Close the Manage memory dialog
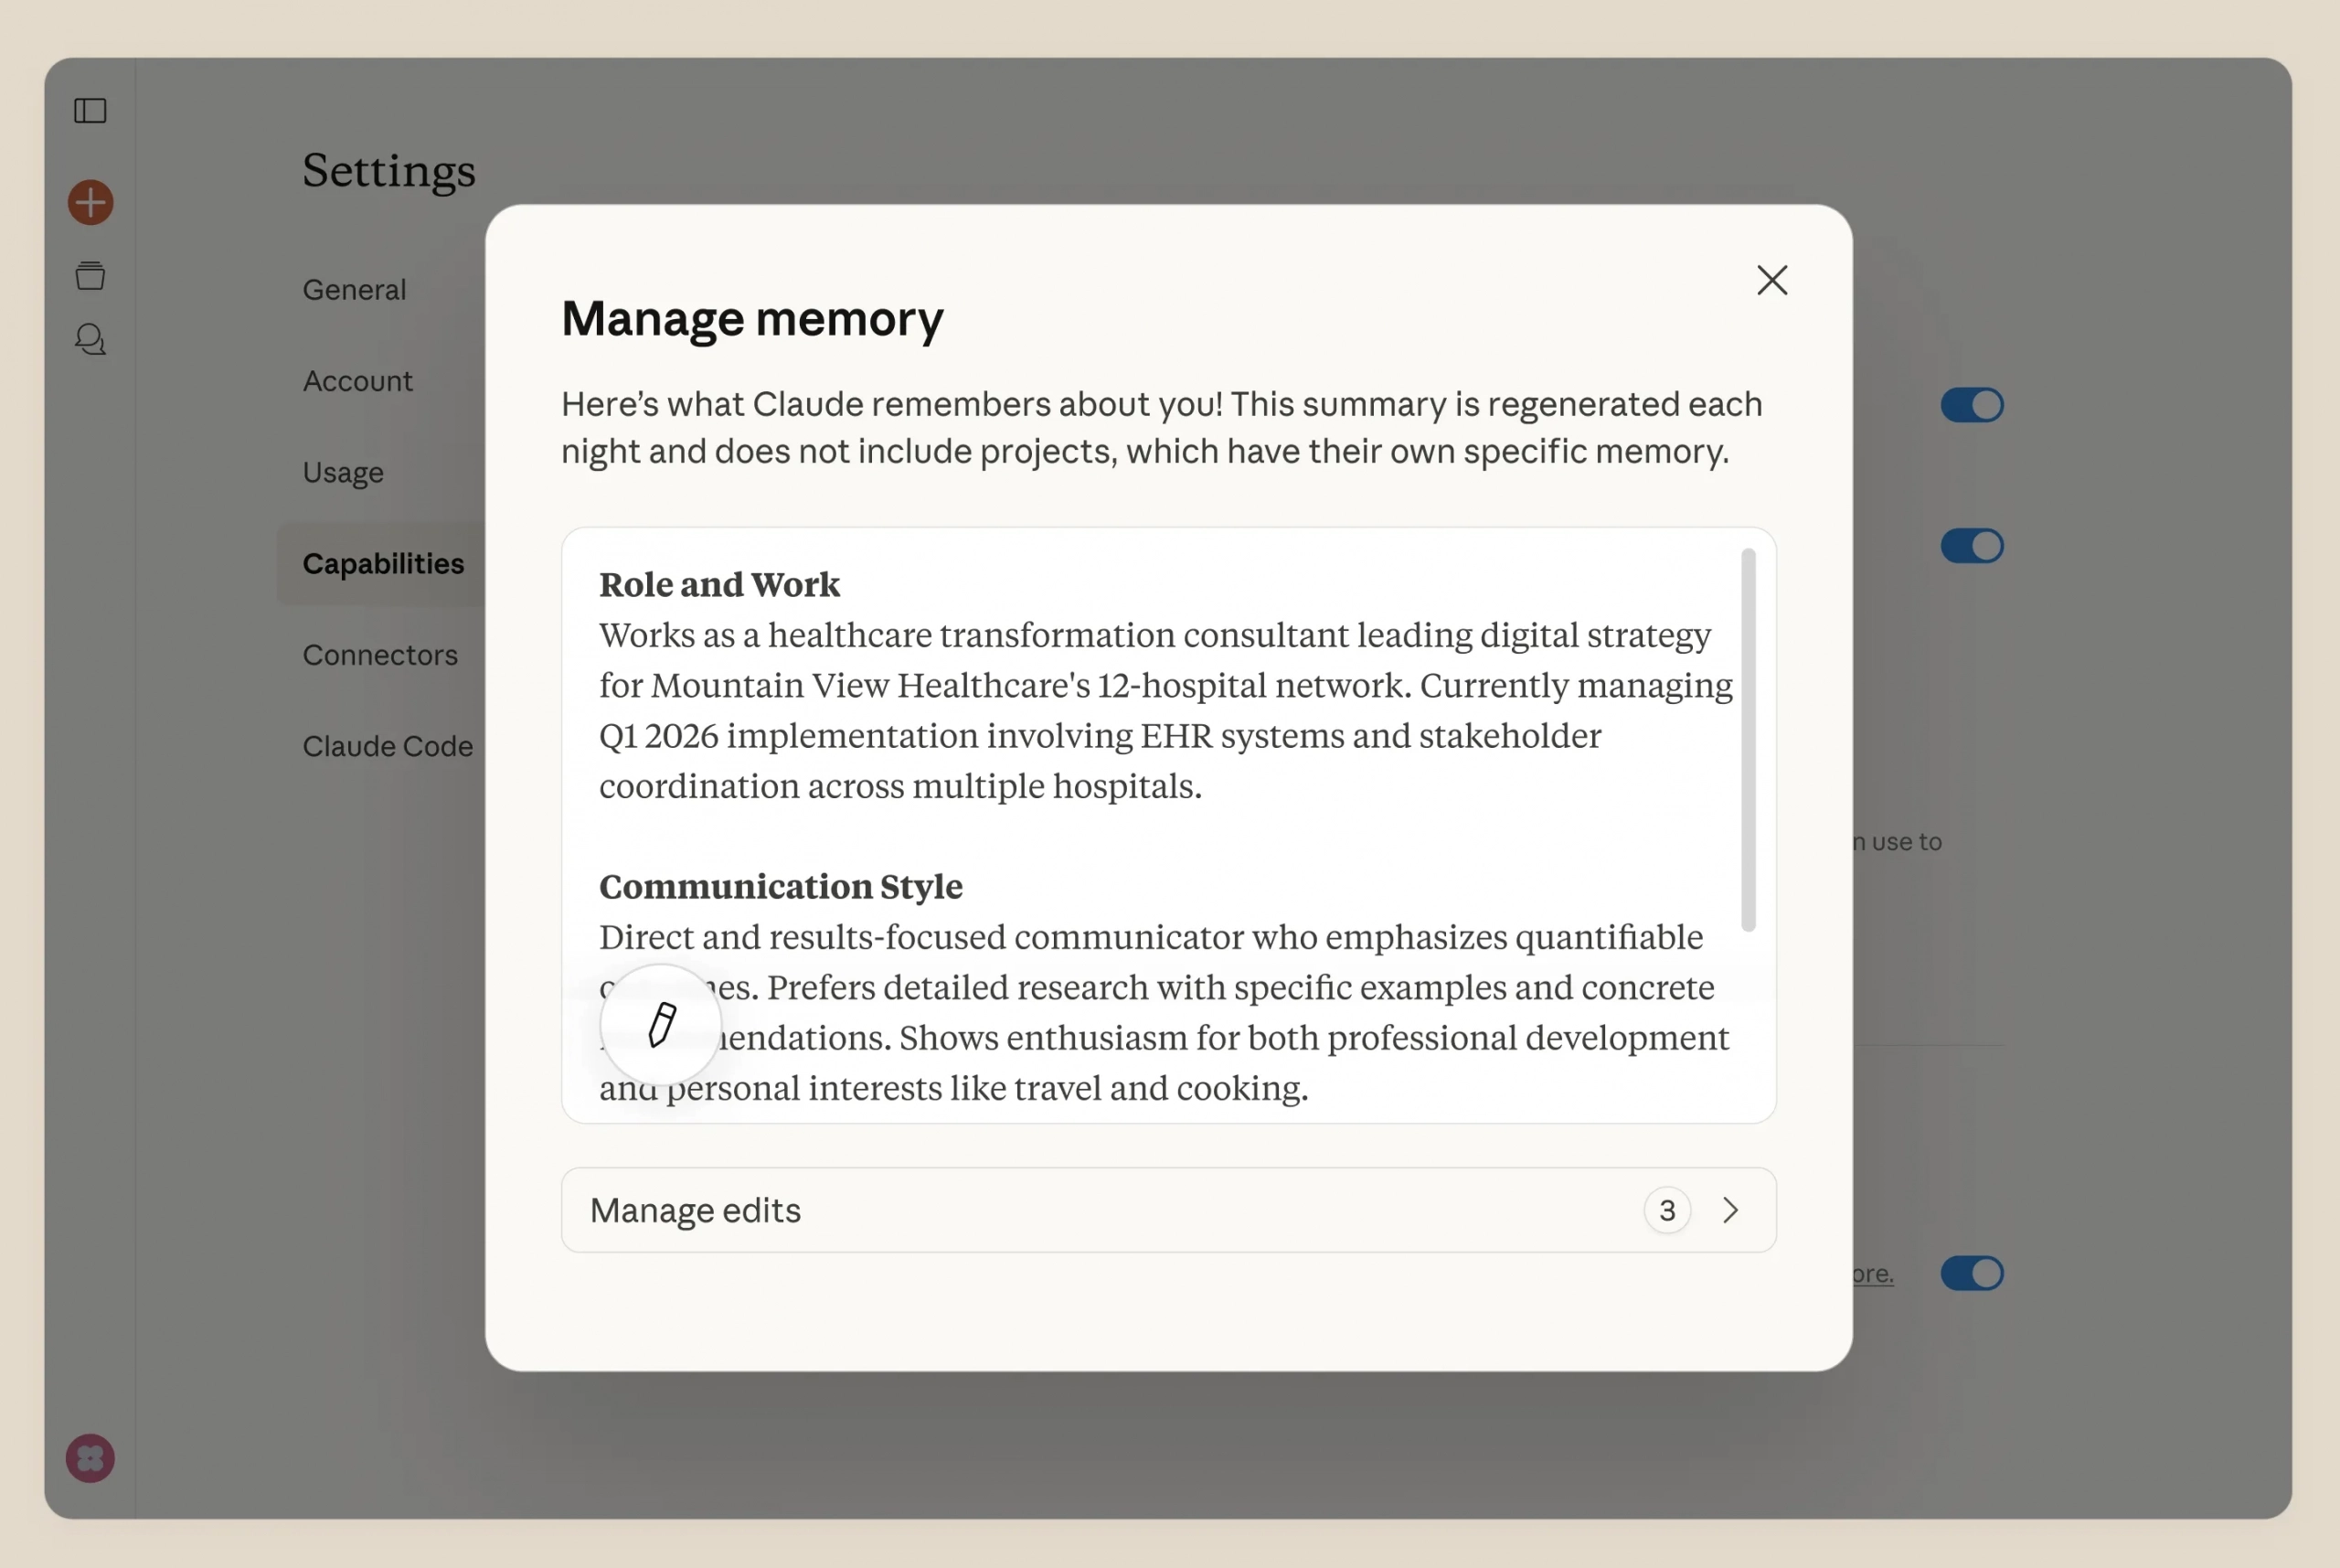This screenshot has width=2340, height=1568. click(x=1771, y=281)
